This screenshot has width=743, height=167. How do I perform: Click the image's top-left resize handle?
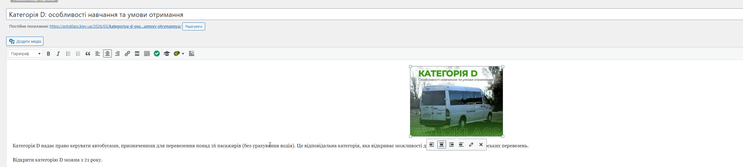410,67
